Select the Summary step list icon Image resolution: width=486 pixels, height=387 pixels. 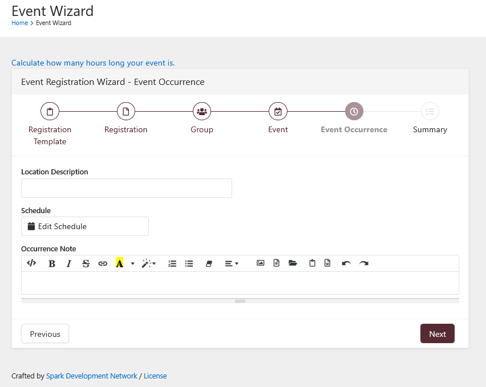430,111
